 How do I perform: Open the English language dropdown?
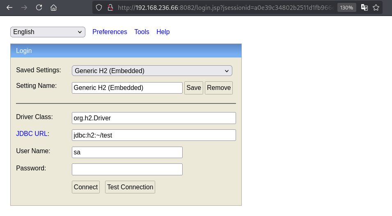(x=48, y=32)
